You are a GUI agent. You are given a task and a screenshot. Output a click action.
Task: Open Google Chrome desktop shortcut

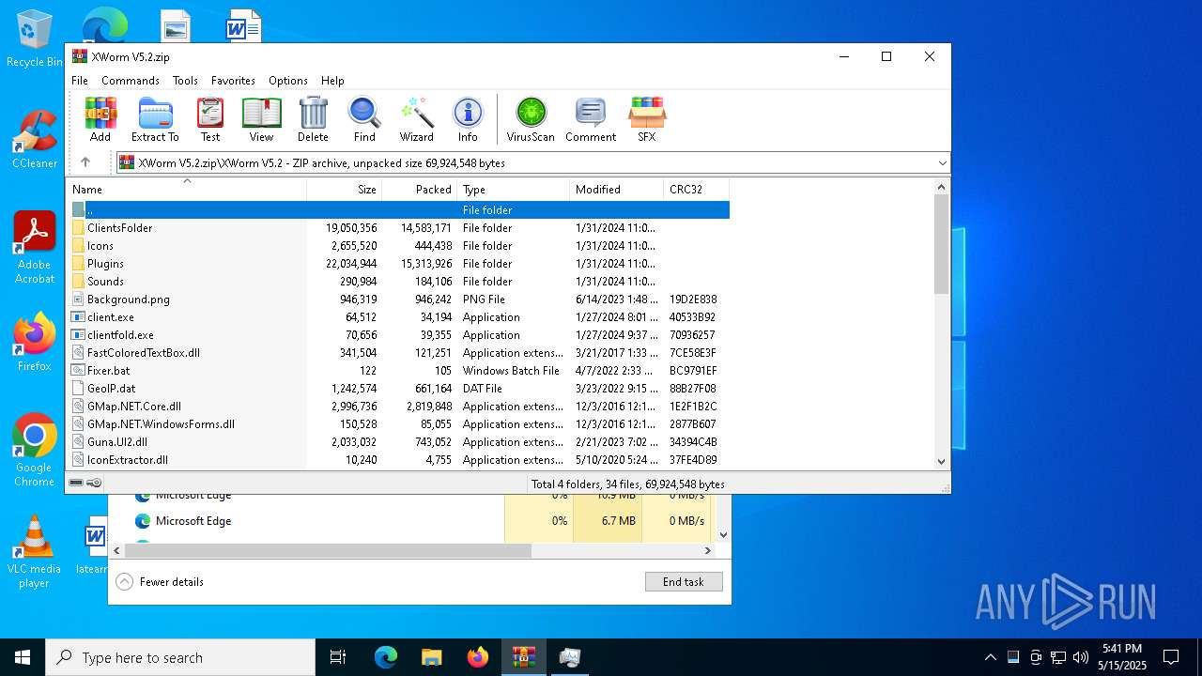pos(34,451)
